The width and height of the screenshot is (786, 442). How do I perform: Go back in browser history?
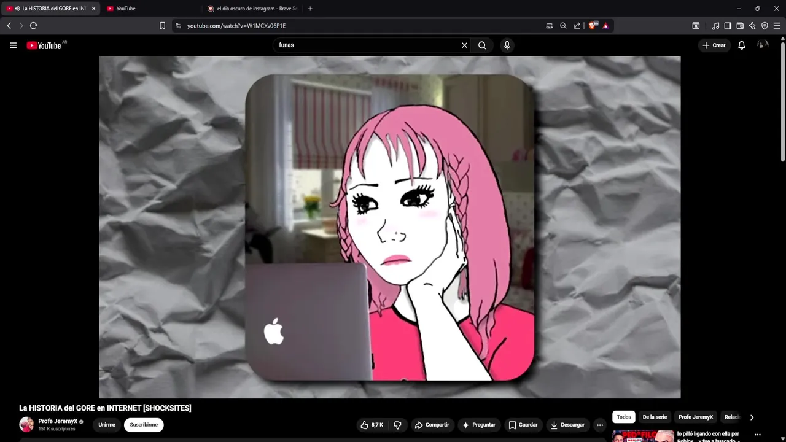click(x=9, y=26)
